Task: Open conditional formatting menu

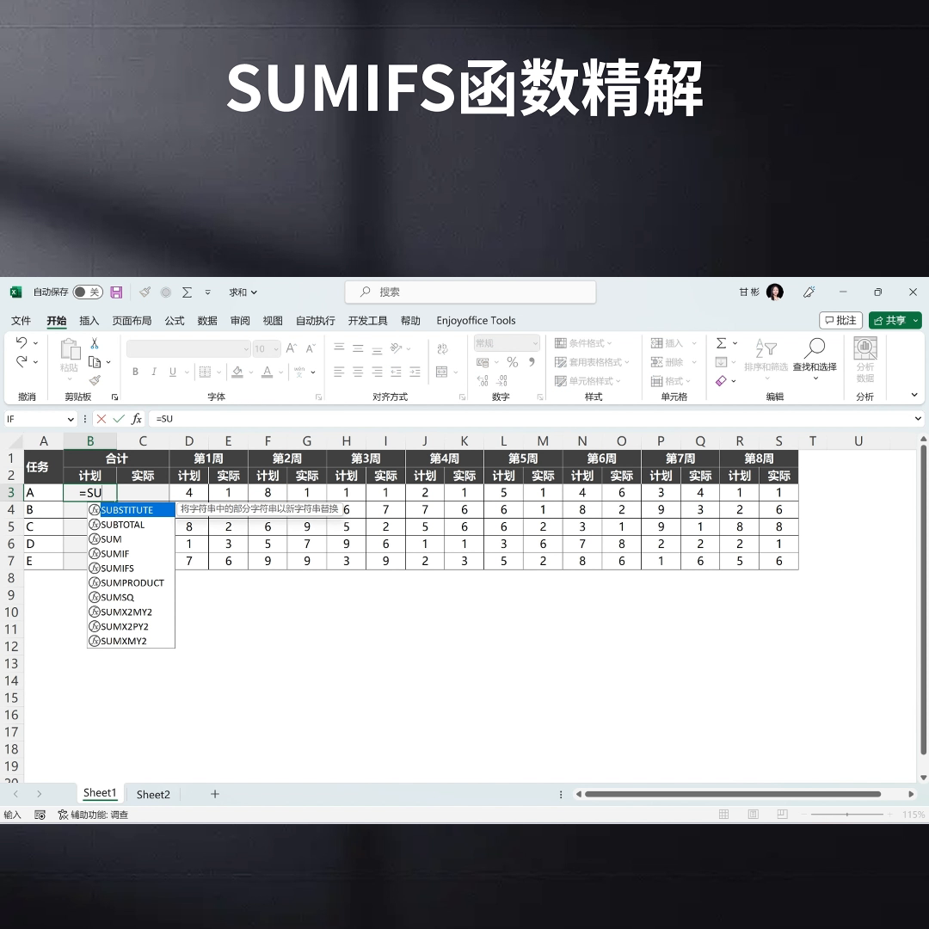Action: tap(583, 343)
